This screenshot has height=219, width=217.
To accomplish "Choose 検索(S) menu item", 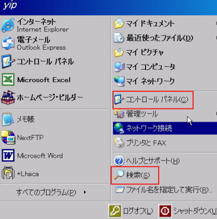I will (x=135, y=175).
